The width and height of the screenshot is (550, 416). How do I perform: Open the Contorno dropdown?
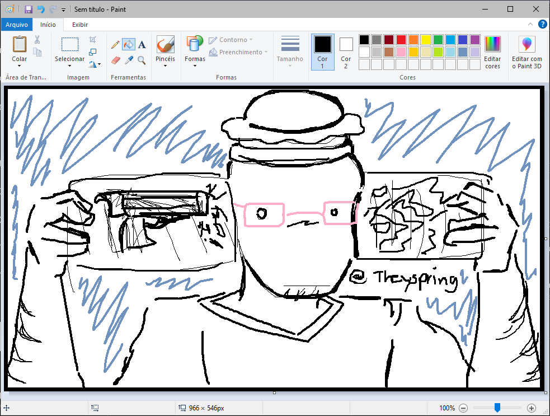pyautogui.click(x=231, y=40)
